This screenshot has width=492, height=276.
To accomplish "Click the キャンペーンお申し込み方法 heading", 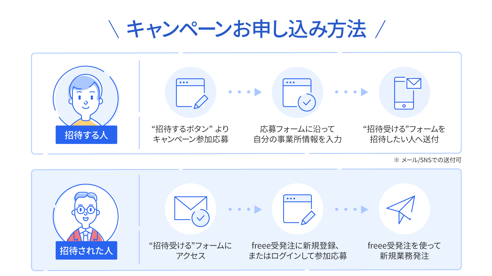I will point(247,29).
